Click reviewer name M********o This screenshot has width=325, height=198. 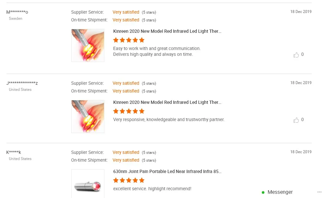[x=17, y=12]
